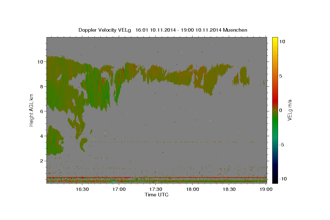This screenshot has height=220, width=330.
Task: Click the 19:00 time tick label
Action: pos(266,189)
